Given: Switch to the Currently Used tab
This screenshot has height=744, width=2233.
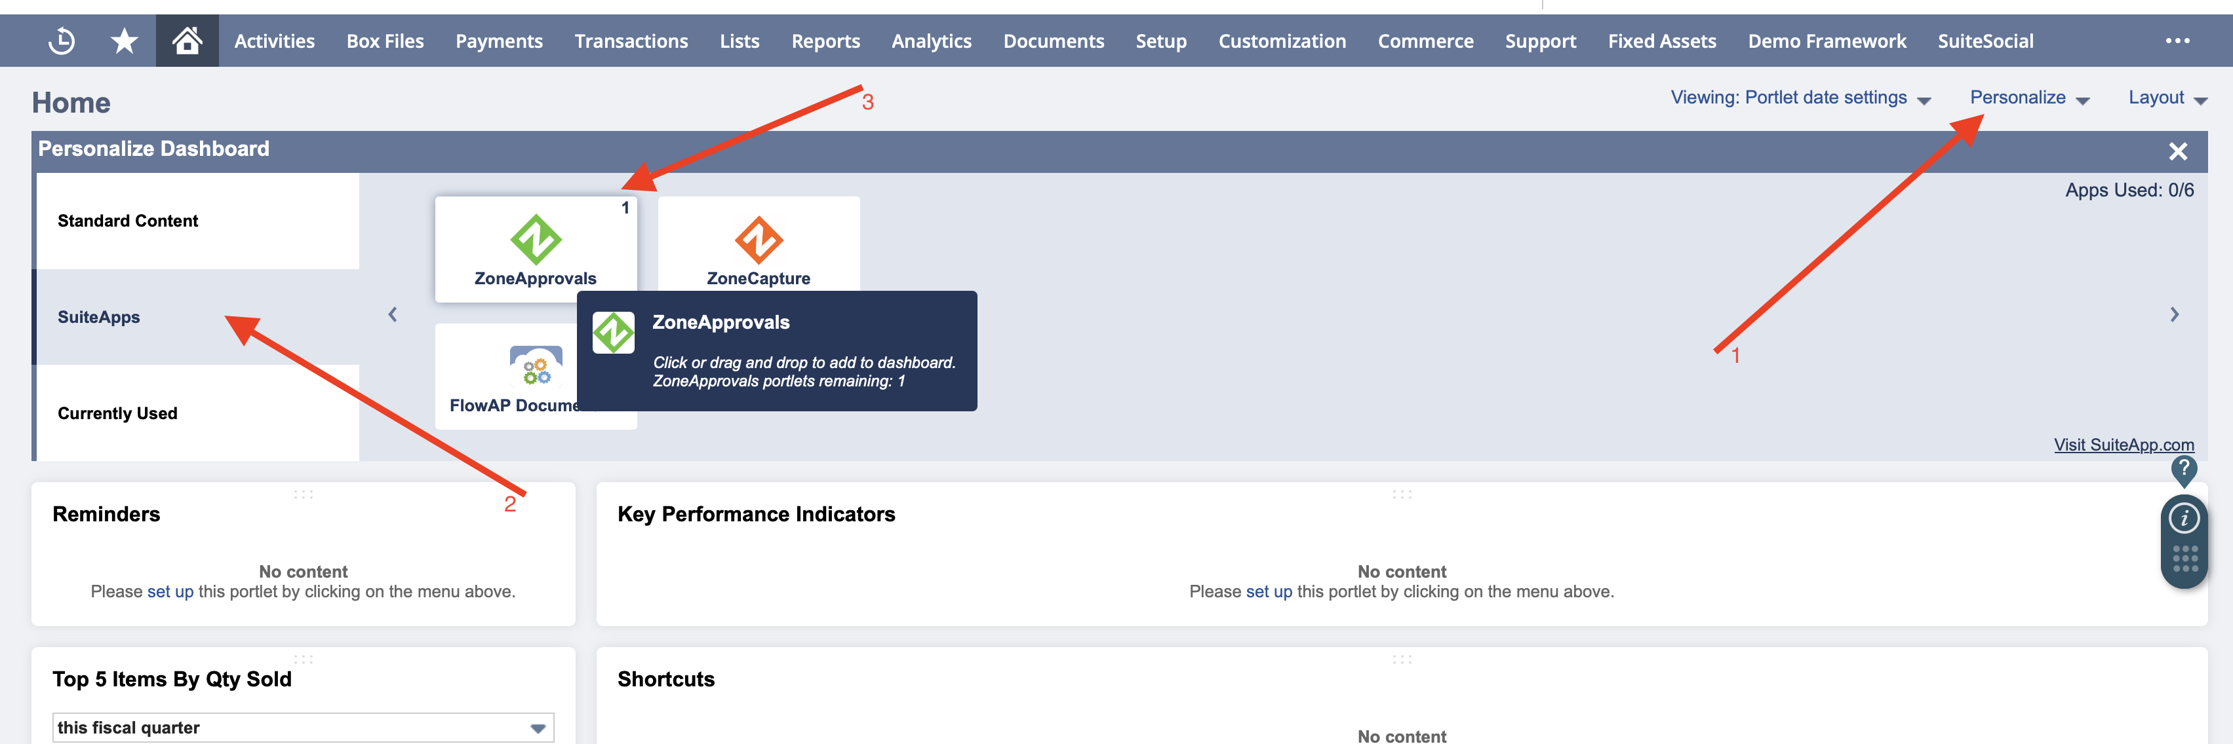Looking at the screenshot, I should 197,413.
